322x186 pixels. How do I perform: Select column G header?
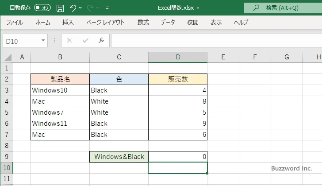point(287,57)
